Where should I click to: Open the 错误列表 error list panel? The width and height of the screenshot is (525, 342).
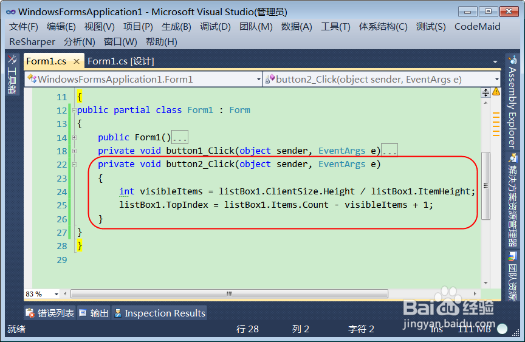[50, 313]
